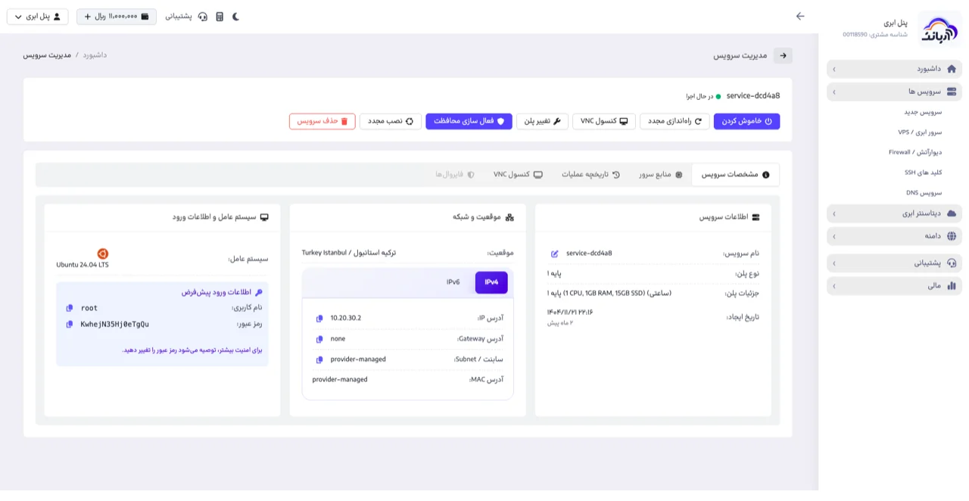Switch to کنسول VNC tab
The image size is (969, 501).
(518, 174)
